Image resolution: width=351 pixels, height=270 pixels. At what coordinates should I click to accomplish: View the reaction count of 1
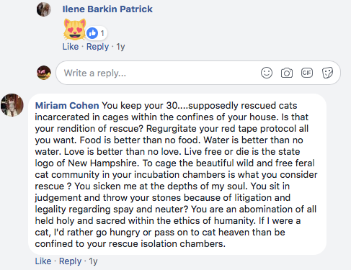102,33
